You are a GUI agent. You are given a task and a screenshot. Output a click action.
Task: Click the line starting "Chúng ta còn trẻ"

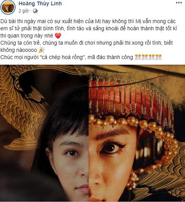86,43
